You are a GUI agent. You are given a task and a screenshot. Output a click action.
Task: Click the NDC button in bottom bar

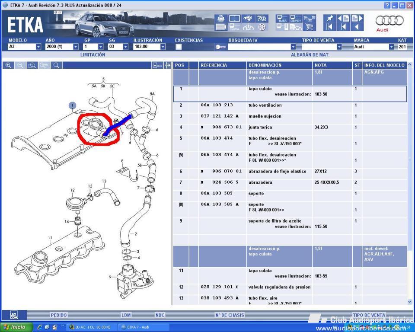[x=160, y=315]
